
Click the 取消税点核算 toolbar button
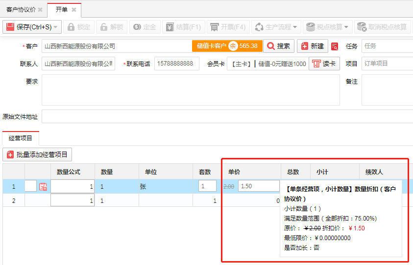pyautogui.click(x=382, y=27)
